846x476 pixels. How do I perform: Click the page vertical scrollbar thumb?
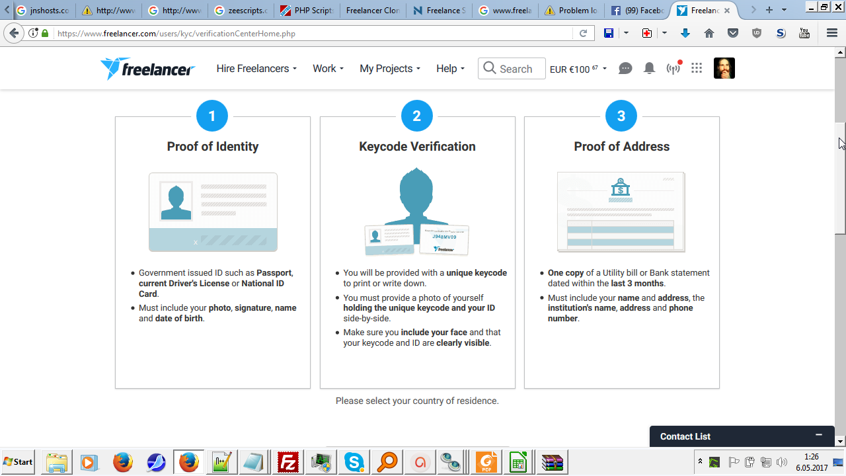pos(840,178)
